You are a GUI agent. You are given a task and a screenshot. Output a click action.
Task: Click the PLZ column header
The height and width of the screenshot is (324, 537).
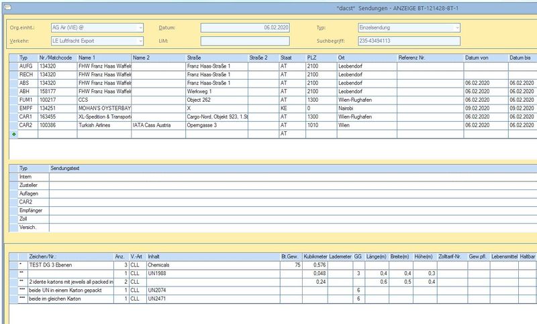click(x=321, y=58)
